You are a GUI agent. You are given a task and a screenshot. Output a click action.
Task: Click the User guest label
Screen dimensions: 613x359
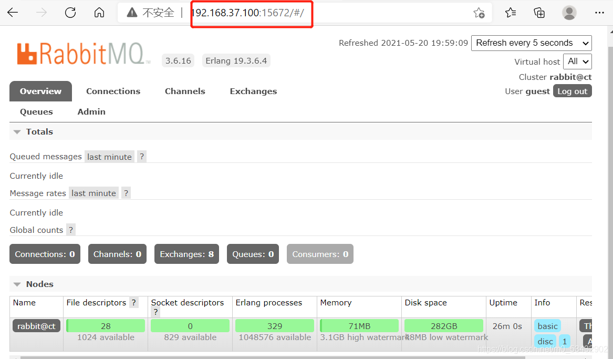coord(527,91)
